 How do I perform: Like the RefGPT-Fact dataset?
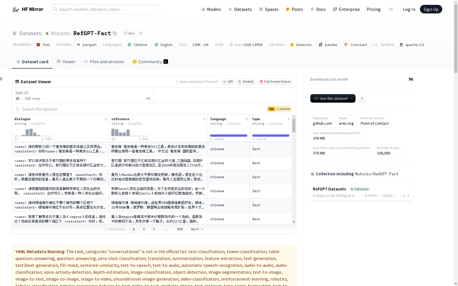(x=129, y=33)
